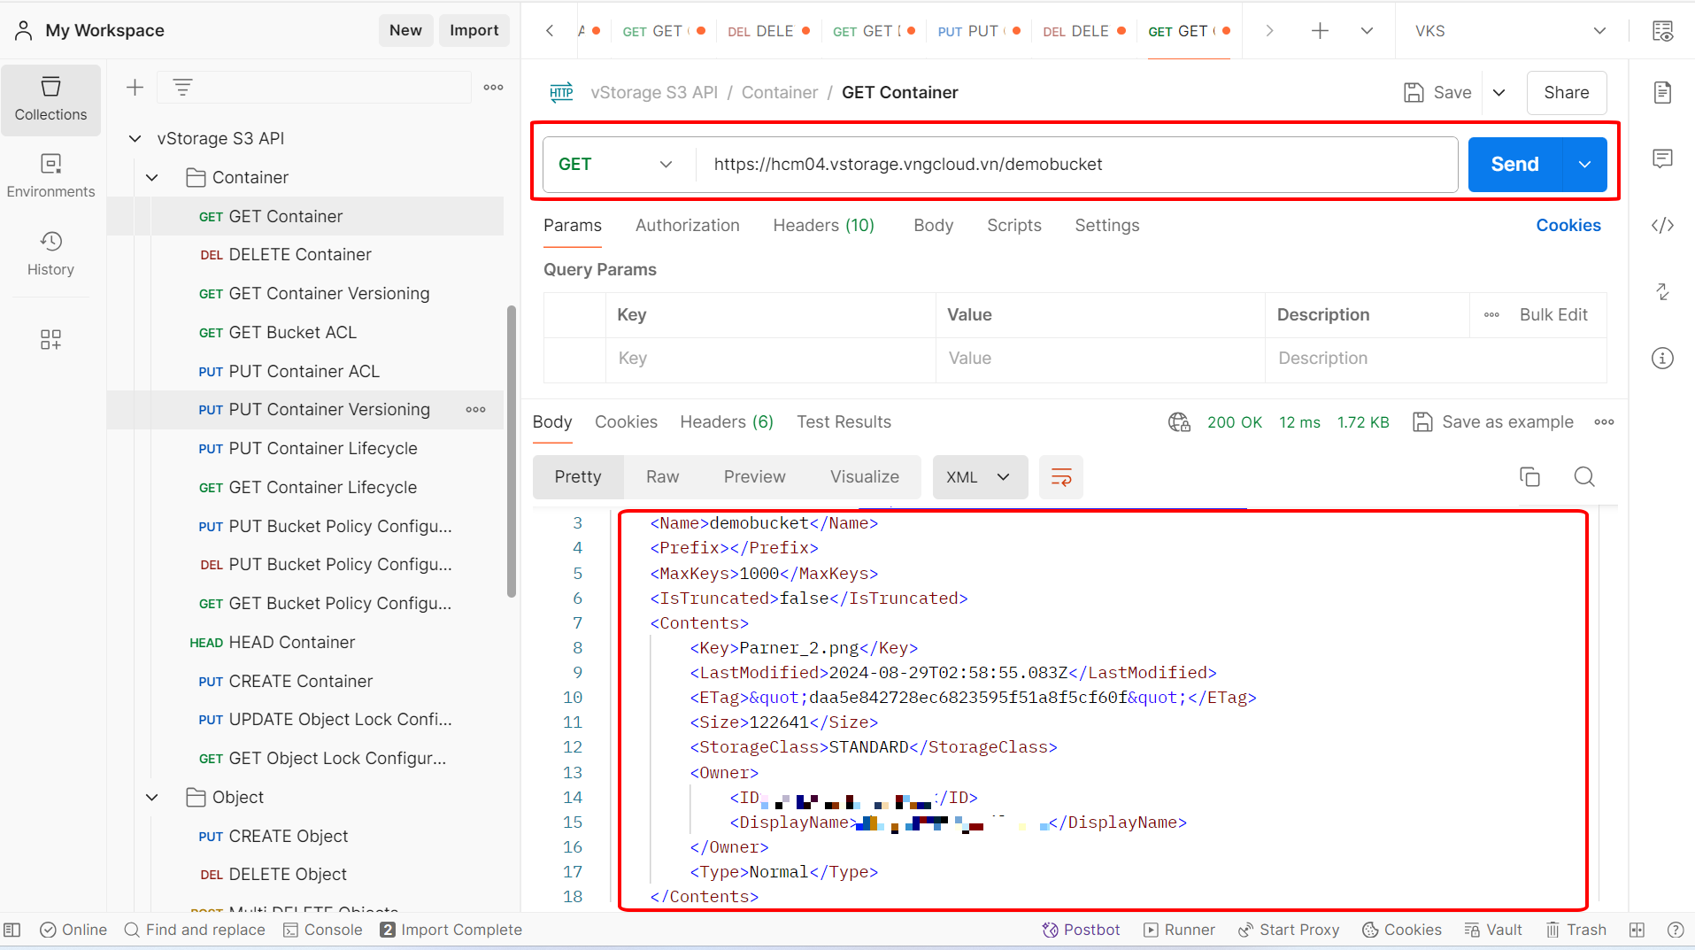This screenshot has height=950, width=1695.
Task: Copy the response body with copy icon
Action: [1529, 477]
